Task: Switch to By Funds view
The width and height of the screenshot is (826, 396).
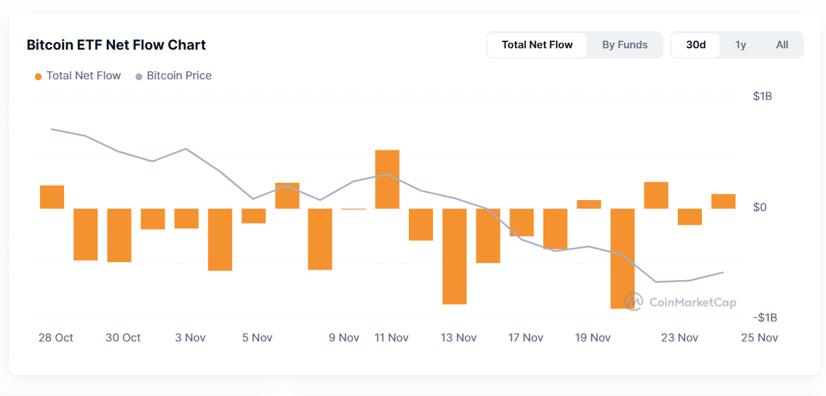Action: tap(625, 45)
